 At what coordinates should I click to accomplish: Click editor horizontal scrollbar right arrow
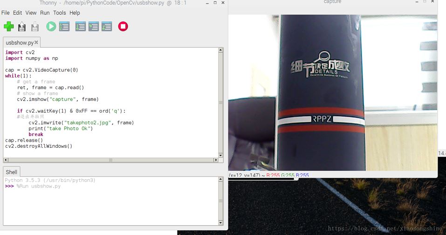click(x=216, y=160)
